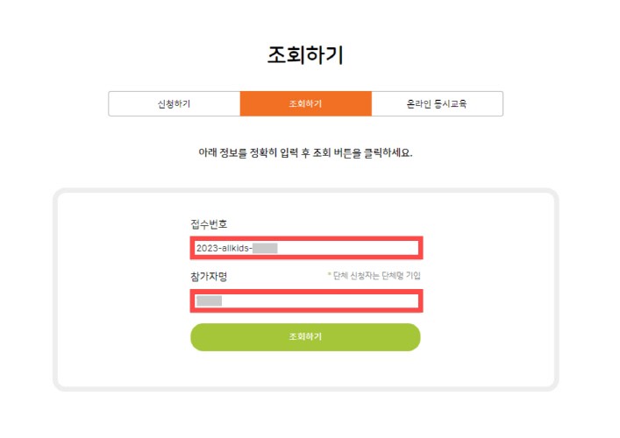Screen dimensions: 620x438
Task: Click the 참가자명 field label
Action: point(209,277)
